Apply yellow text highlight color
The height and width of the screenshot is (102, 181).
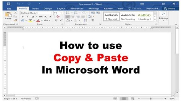[x=30, y=20]
